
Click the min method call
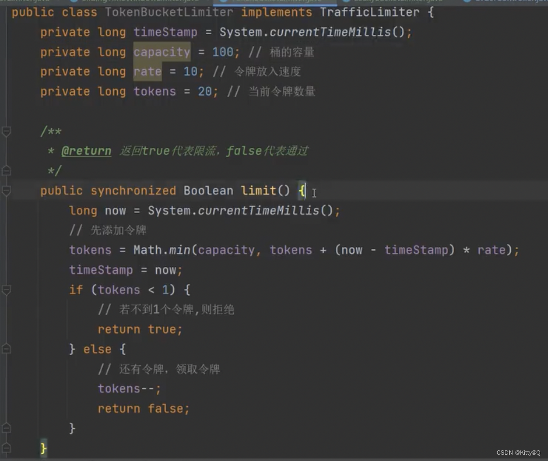pyautogui.click(x=180, y=250)
